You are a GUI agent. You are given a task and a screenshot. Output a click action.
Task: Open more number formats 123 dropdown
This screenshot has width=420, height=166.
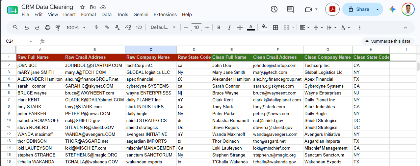coord(139,27)
